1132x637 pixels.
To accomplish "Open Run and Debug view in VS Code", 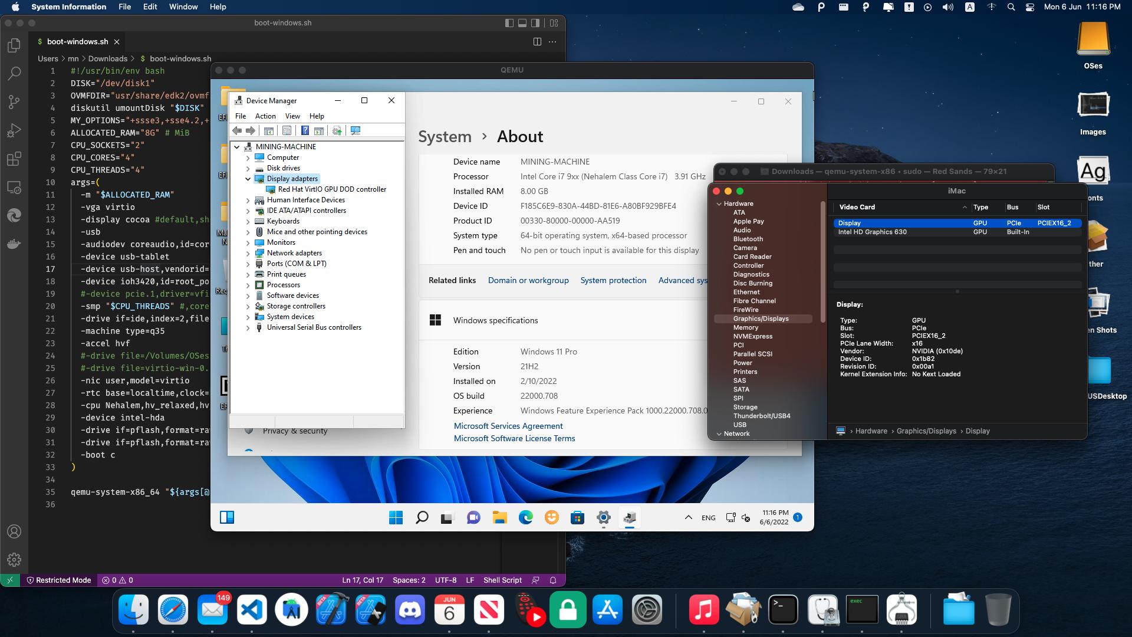I will click(x=14, y=130).
